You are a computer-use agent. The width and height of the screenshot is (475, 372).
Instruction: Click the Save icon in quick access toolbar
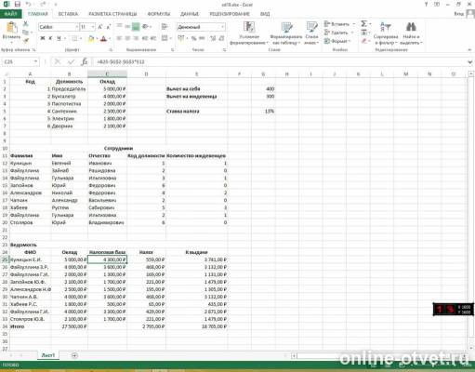pos(18,5)
